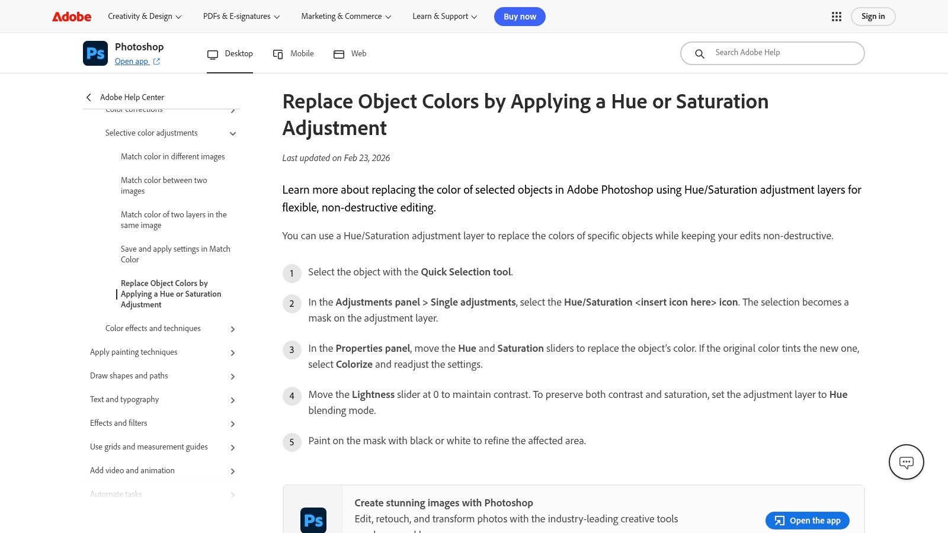Switch to the Web tab
948x533 pixels.
coord(350,54)
